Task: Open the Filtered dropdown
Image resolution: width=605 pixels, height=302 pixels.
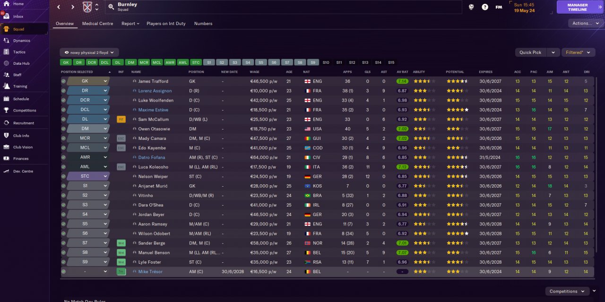Action: (x=577, y=52)
